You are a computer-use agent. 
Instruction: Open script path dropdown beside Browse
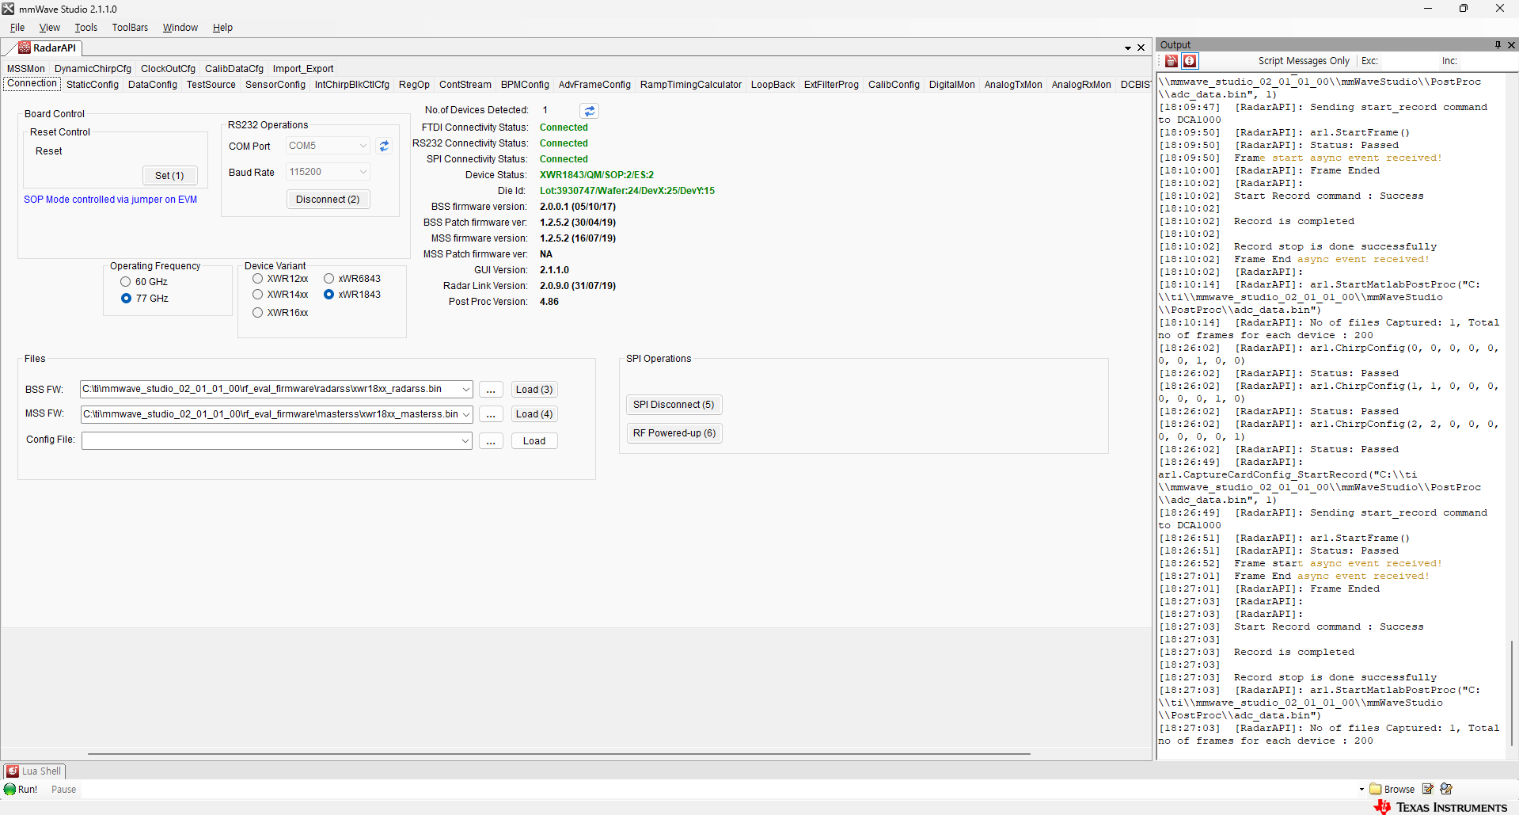coord(1362,789)
